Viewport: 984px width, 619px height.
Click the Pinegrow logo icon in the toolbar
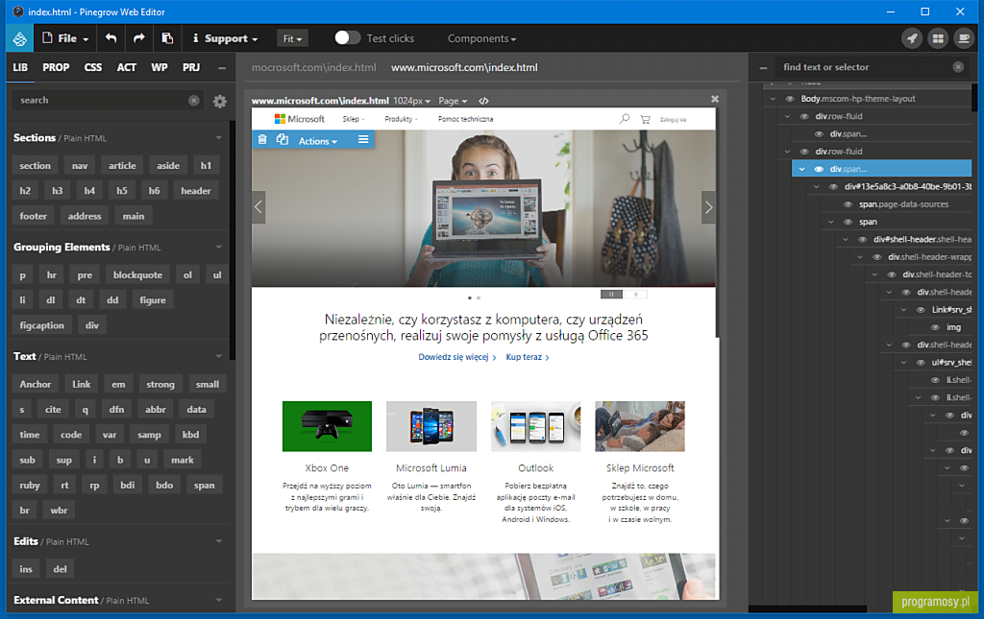point(19,38)
